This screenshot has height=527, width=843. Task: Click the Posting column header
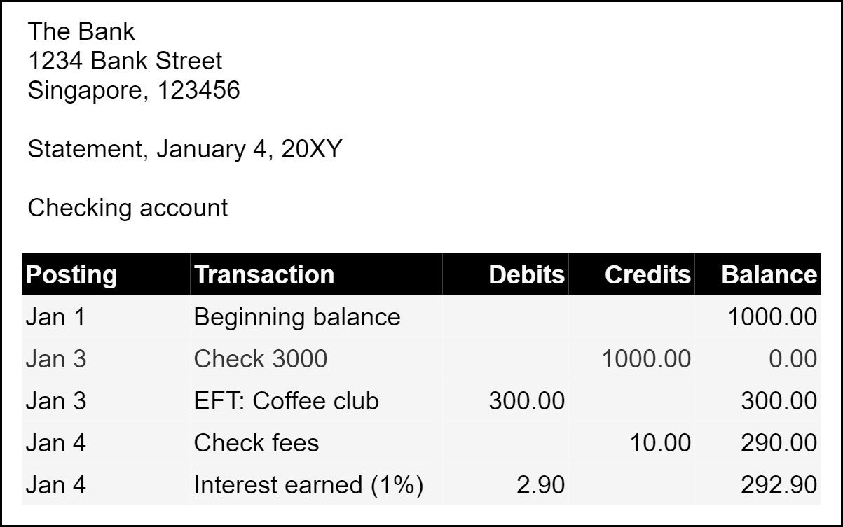tap(71, 274)
